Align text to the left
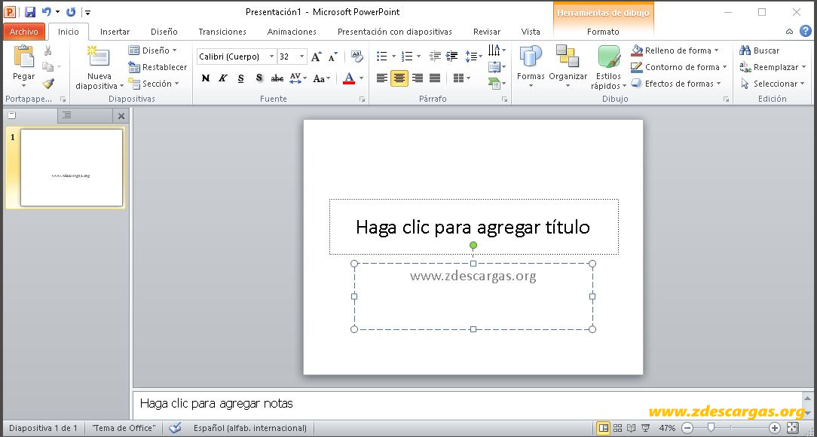The height and width of the screenshot is (437, 817). 382,78
